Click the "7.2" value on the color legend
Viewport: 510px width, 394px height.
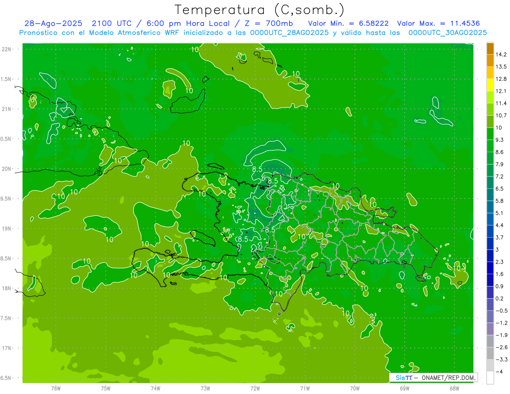click(499, 176)
